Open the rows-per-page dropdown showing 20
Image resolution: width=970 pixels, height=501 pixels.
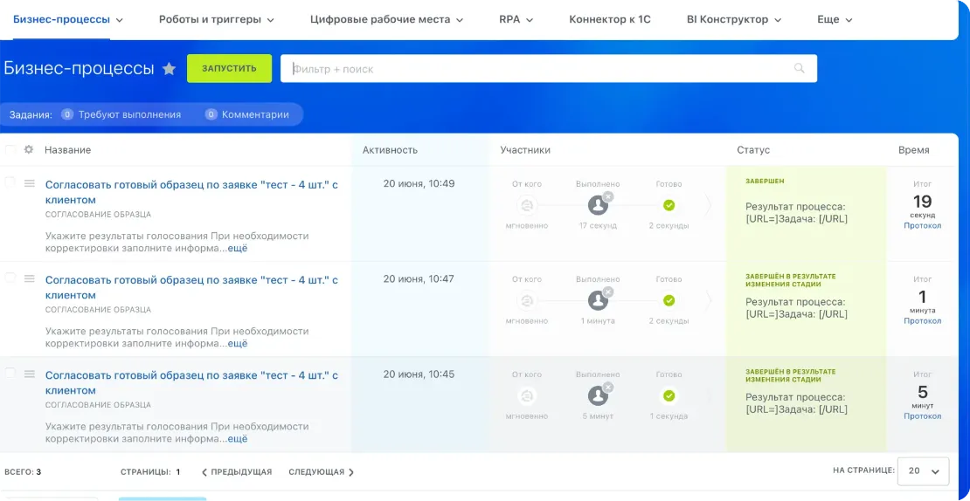pos(924,470)
